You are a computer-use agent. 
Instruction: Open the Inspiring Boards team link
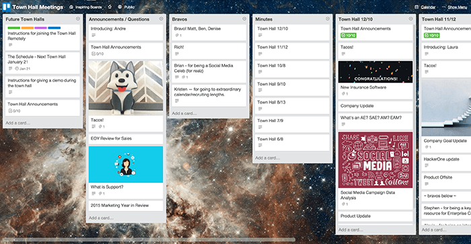point(85,7)
